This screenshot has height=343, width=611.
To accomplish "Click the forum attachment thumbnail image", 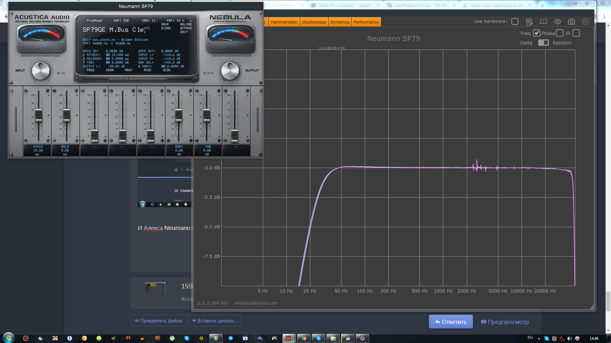I will click(155, 288).
